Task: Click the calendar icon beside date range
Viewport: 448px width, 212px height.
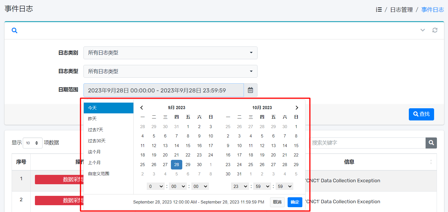Action: 250,90
